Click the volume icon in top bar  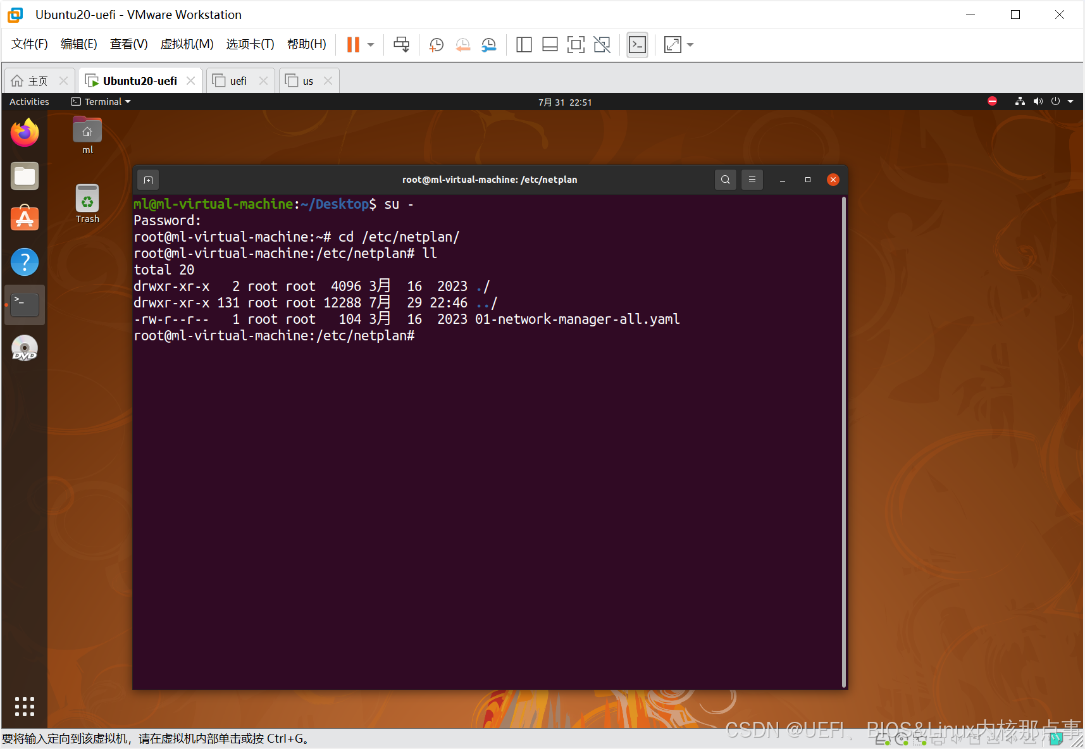coord(1038,101)
